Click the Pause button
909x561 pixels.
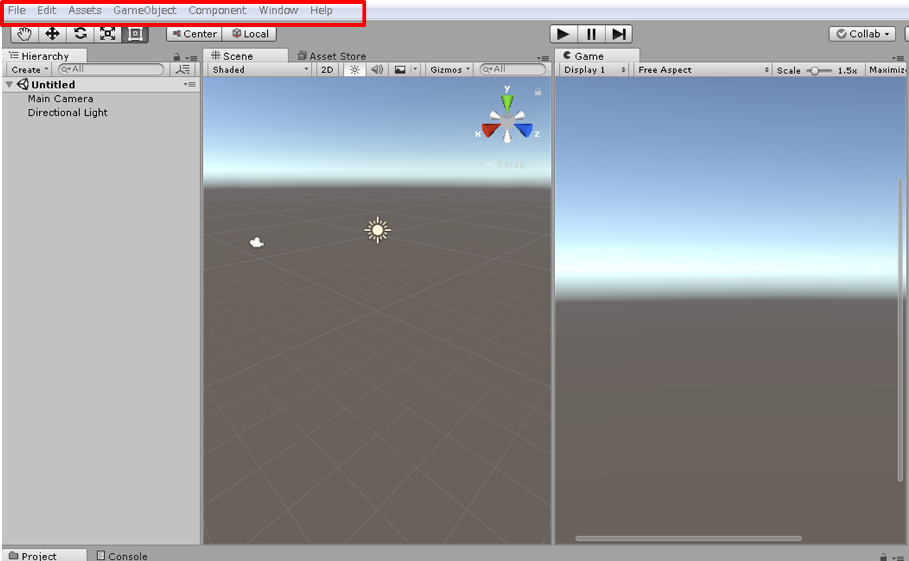(591, 34)
